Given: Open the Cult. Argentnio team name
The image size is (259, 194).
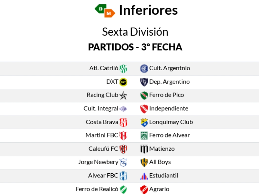Looking at the screenshot, I should (169, 68).
